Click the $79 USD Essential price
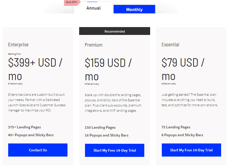 click(183, 69)
